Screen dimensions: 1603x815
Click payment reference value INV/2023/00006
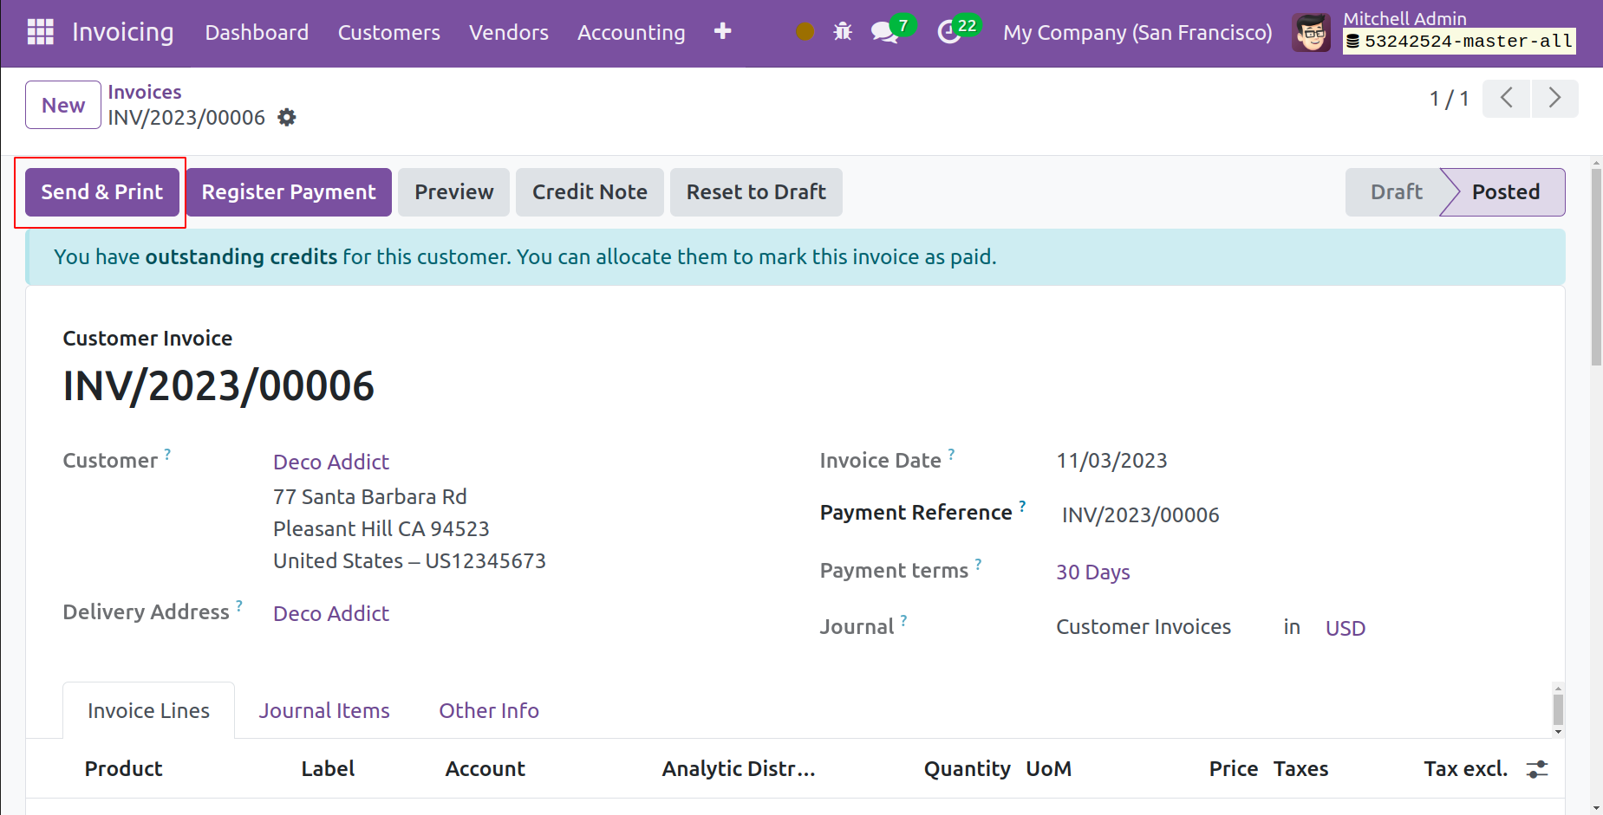coord(1140,514)
